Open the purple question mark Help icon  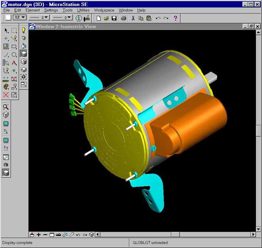pos(176,18)
